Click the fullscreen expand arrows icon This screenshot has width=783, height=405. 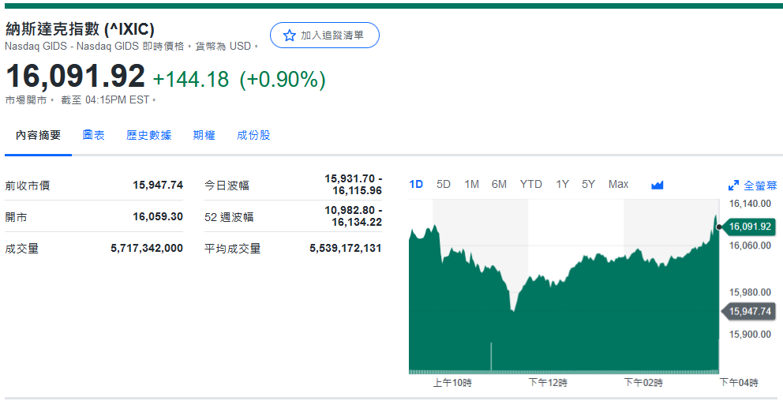[733, 186]
